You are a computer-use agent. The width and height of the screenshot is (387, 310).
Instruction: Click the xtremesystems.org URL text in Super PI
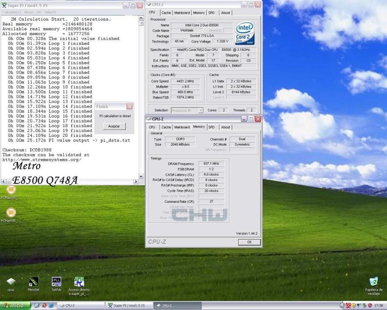pyautogui.click(x=42, y=159)
